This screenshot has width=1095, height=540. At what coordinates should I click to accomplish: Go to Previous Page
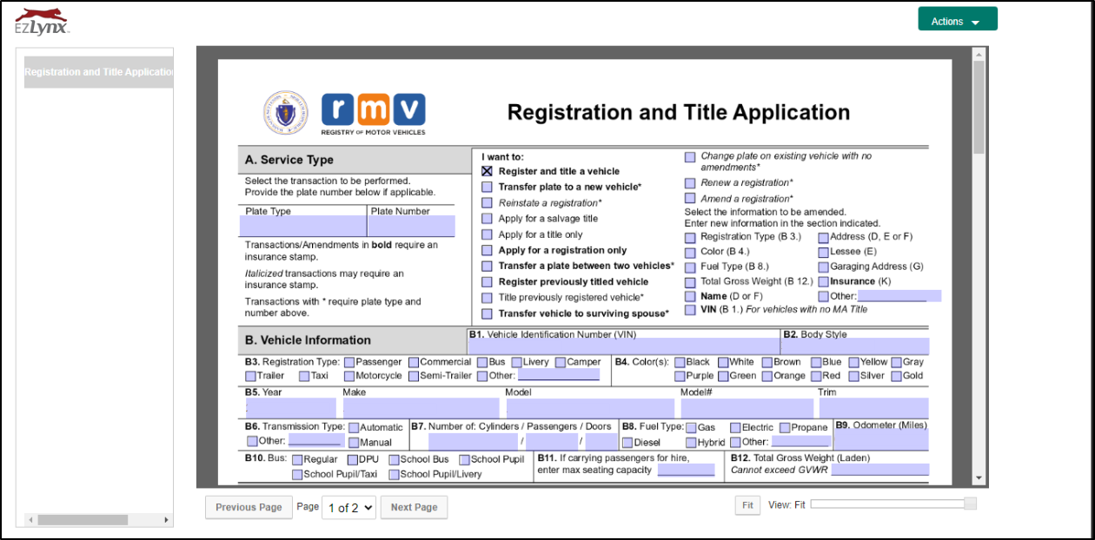coord(249,508)
